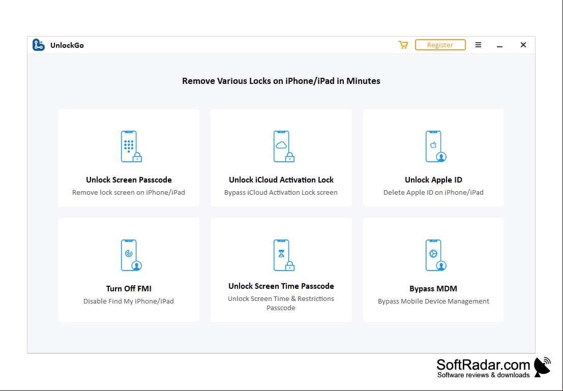The width and height of the screenshot is (563, 391).
Task: Click the Find My radar phone icon
Action: pos(131,255)
